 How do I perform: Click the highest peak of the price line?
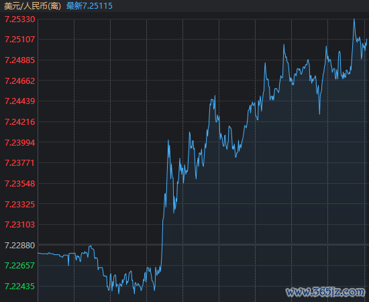click(354, 19)
